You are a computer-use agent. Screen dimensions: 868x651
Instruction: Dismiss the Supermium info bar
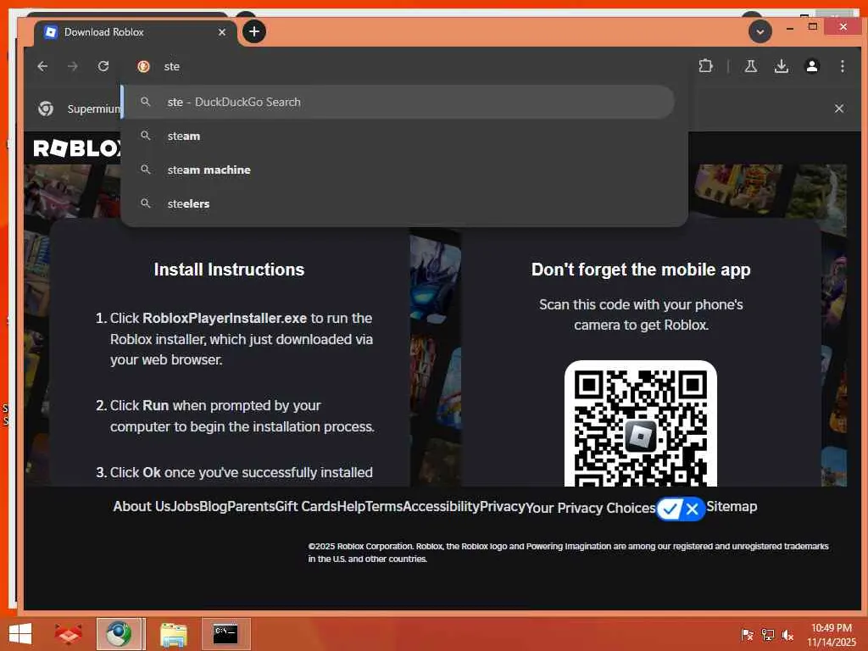838,108
